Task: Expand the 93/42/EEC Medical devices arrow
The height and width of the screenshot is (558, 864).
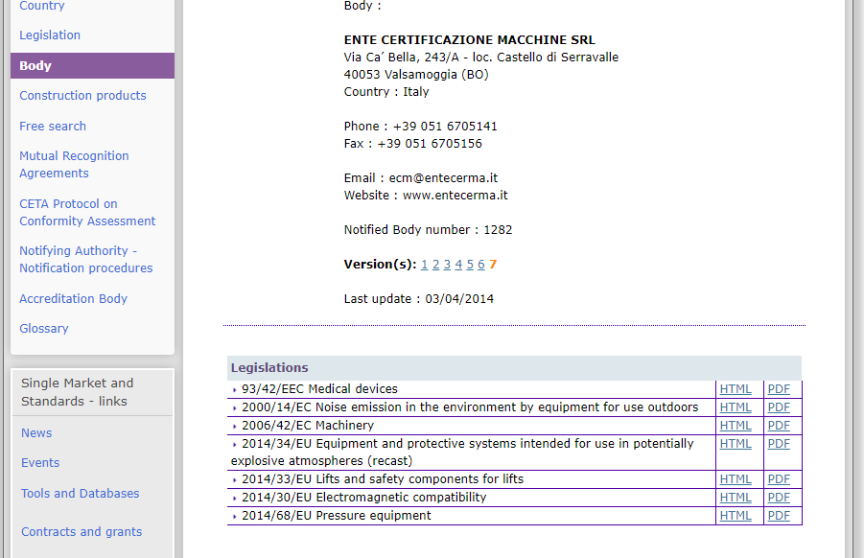Action: pyautogui.click(x=235, y=390)
